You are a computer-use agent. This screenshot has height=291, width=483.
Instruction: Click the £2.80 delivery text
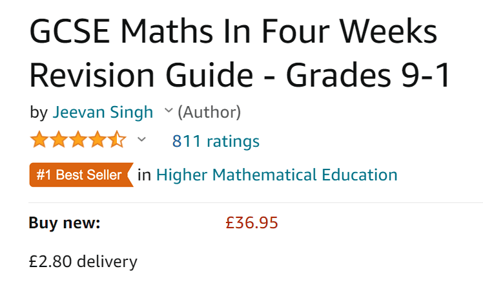point(83,262)
